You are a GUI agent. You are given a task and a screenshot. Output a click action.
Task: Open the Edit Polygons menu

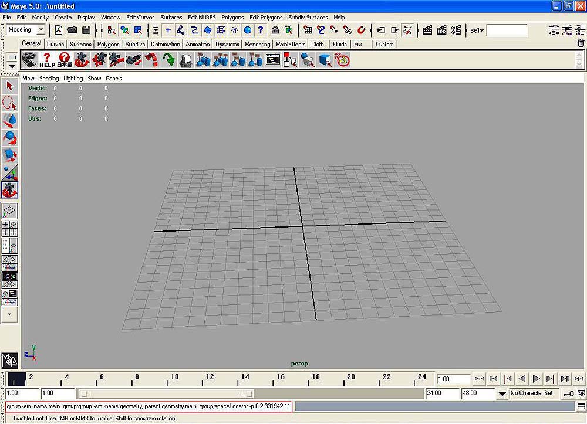pos(265,18)
